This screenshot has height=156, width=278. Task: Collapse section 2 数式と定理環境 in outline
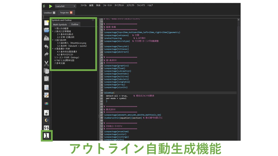(x=53, y=31)
